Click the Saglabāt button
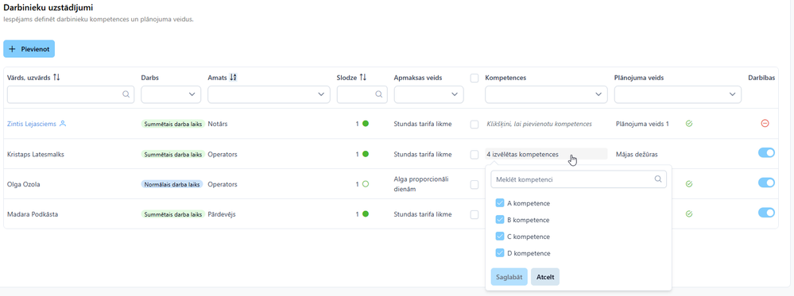Image resolution: width=794 pixels, height=296 pixels. 509,277
